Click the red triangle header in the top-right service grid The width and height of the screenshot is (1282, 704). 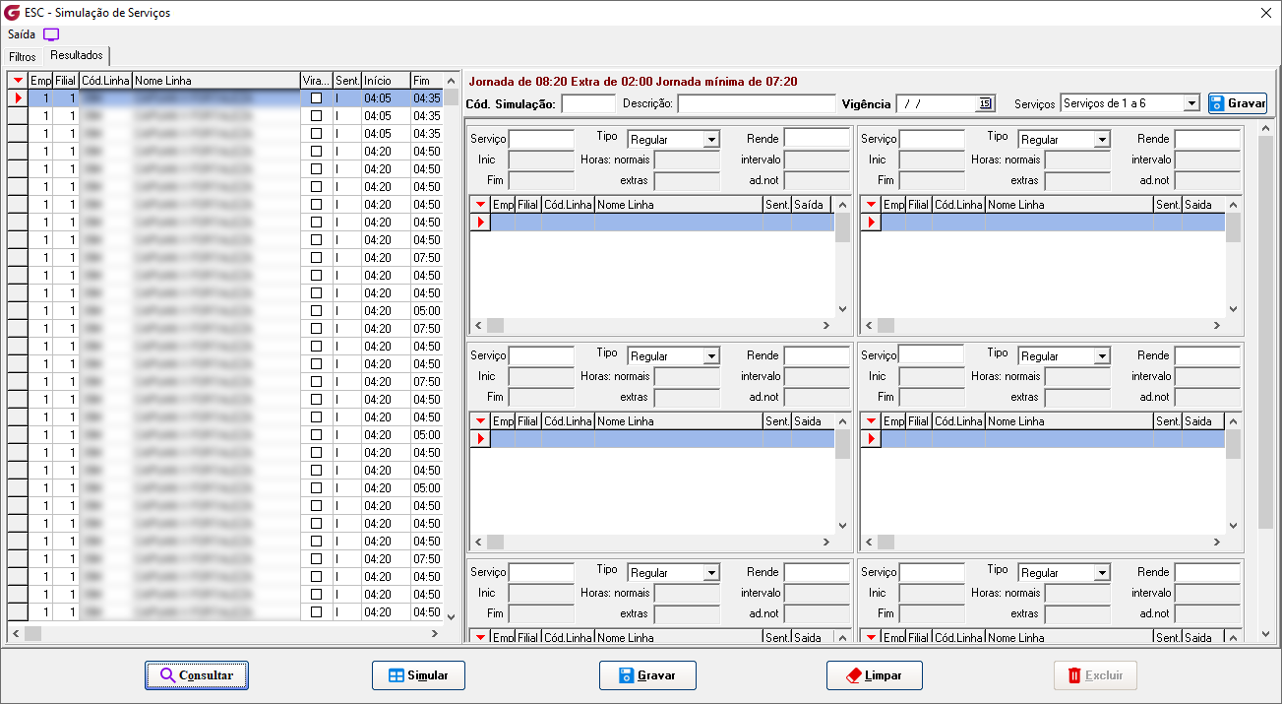(871, 205)
